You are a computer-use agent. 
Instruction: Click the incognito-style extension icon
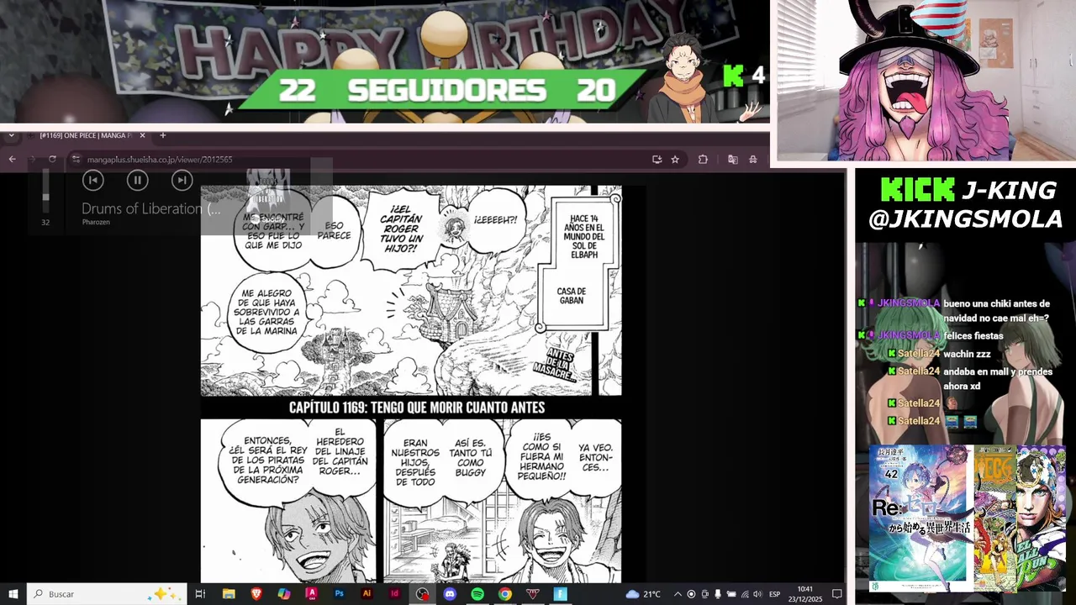[x=753, y=159]
